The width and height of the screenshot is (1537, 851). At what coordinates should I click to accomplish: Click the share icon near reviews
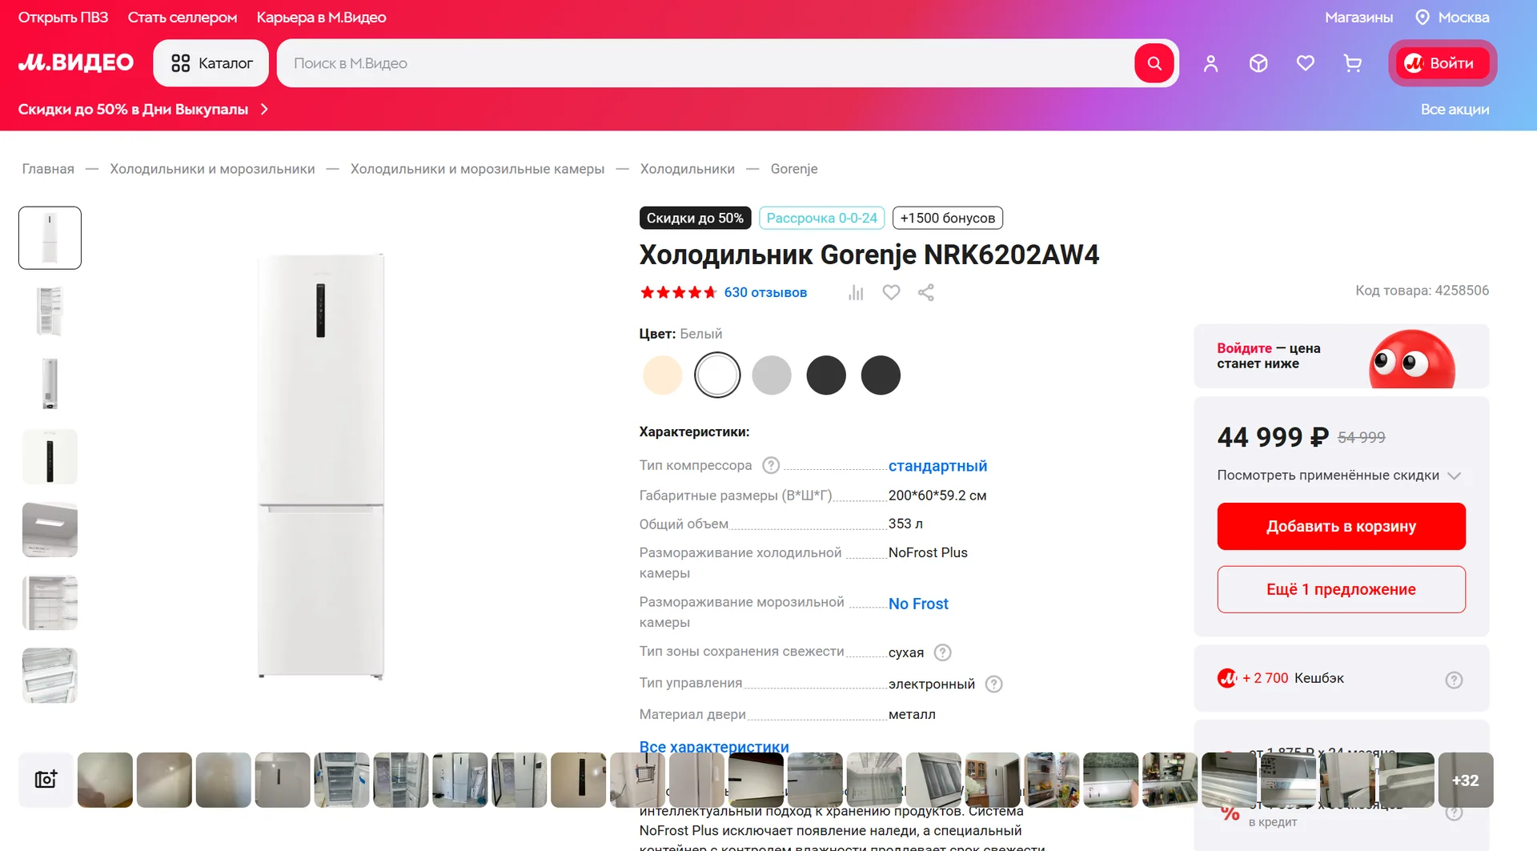tap(926, 292)
